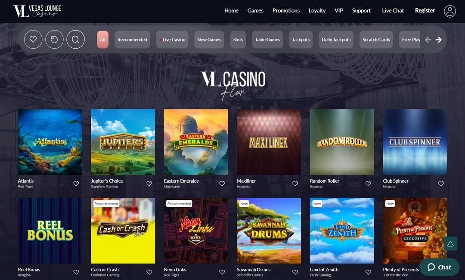Select the partially hidden Free Play category
This screenshot has width=465, height=280.
coord(409,40)
